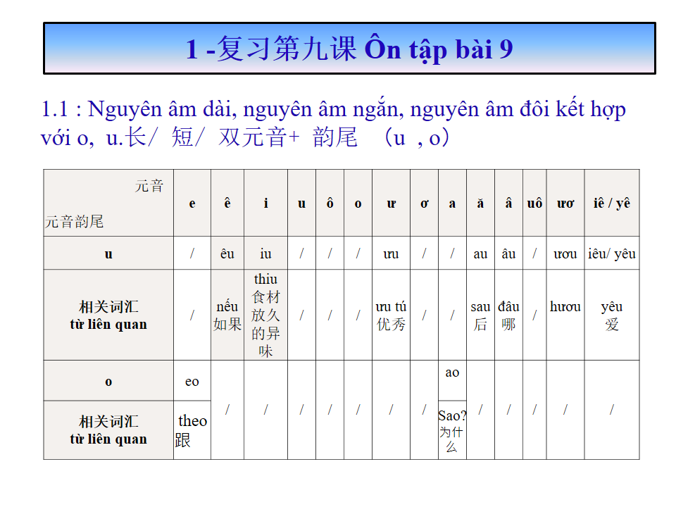Click the slide title banner "Ôn tập bài 9"
Viewport: 676px width, 507px height.
tap(349, 49)
